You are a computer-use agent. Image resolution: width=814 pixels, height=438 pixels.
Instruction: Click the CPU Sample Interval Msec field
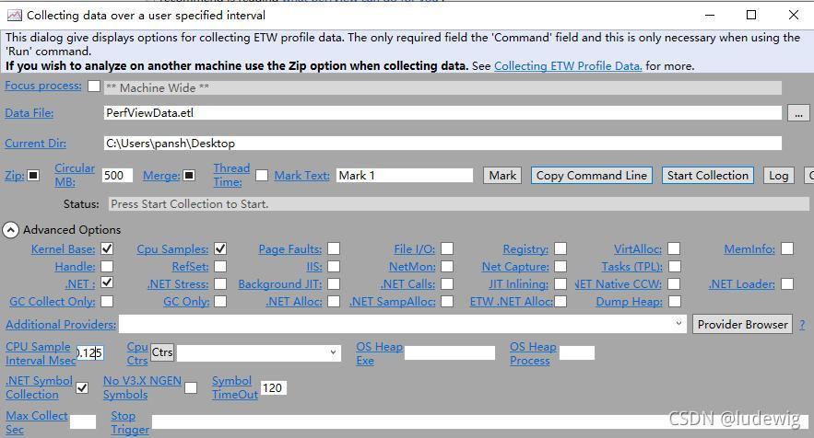pyautogui.click(x=89, y=353)
